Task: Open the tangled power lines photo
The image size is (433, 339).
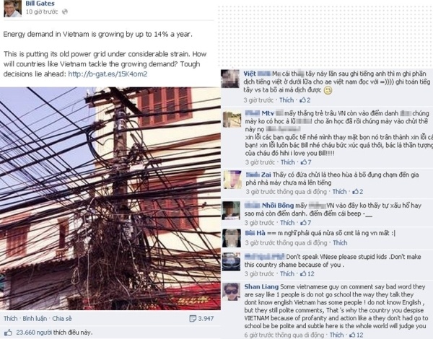Action: 110,198
